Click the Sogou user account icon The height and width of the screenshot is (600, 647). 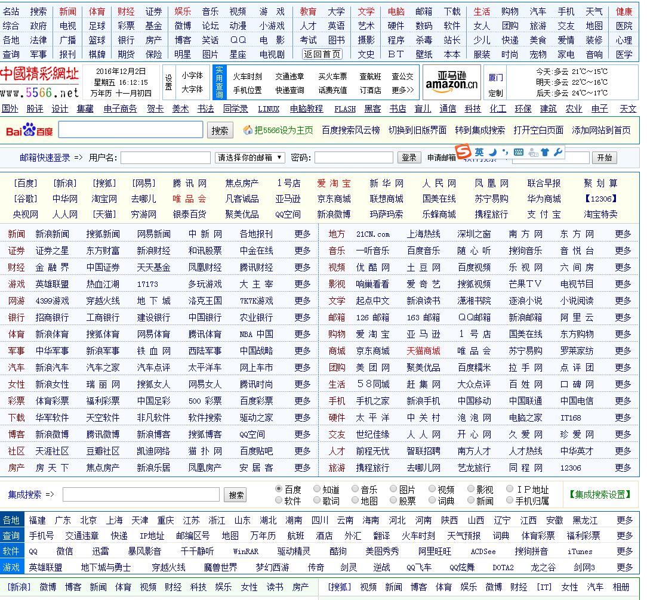click(x=533, y=152)
